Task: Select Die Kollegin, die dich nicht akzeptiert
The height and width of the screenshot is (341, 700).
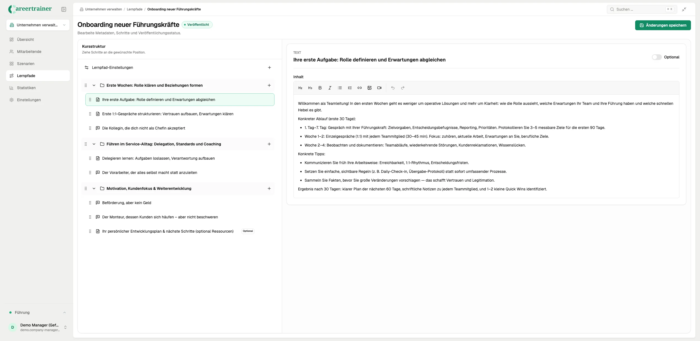Action: point(180,128)
